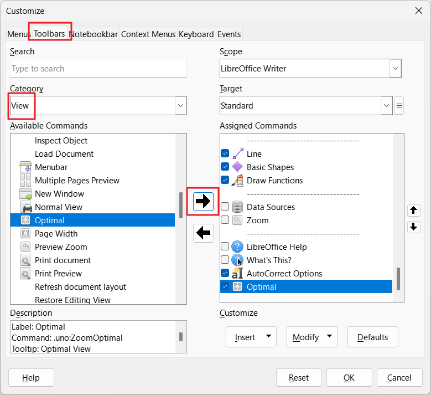Screen dimensions: 431x395
Task: Switch to the Menus tab
Action: click(x=18, y=34)
